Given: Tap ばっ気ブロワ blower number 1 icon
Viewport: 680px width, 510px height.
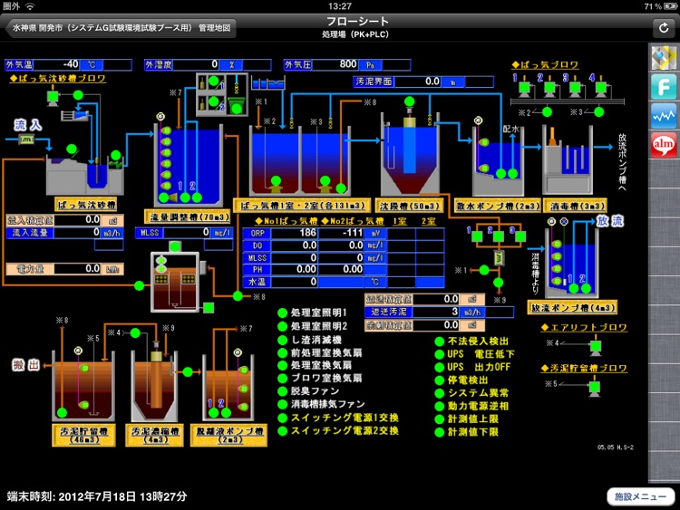Looking at the screenshot, I should [524, 89].
